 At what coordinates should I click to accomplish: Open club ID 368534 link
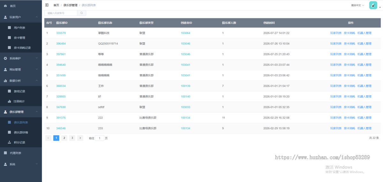coord(61,86)
